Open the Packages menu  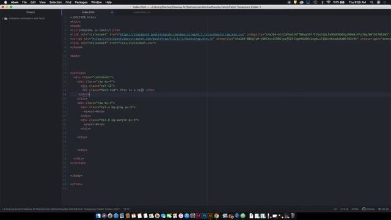point(81,2)
